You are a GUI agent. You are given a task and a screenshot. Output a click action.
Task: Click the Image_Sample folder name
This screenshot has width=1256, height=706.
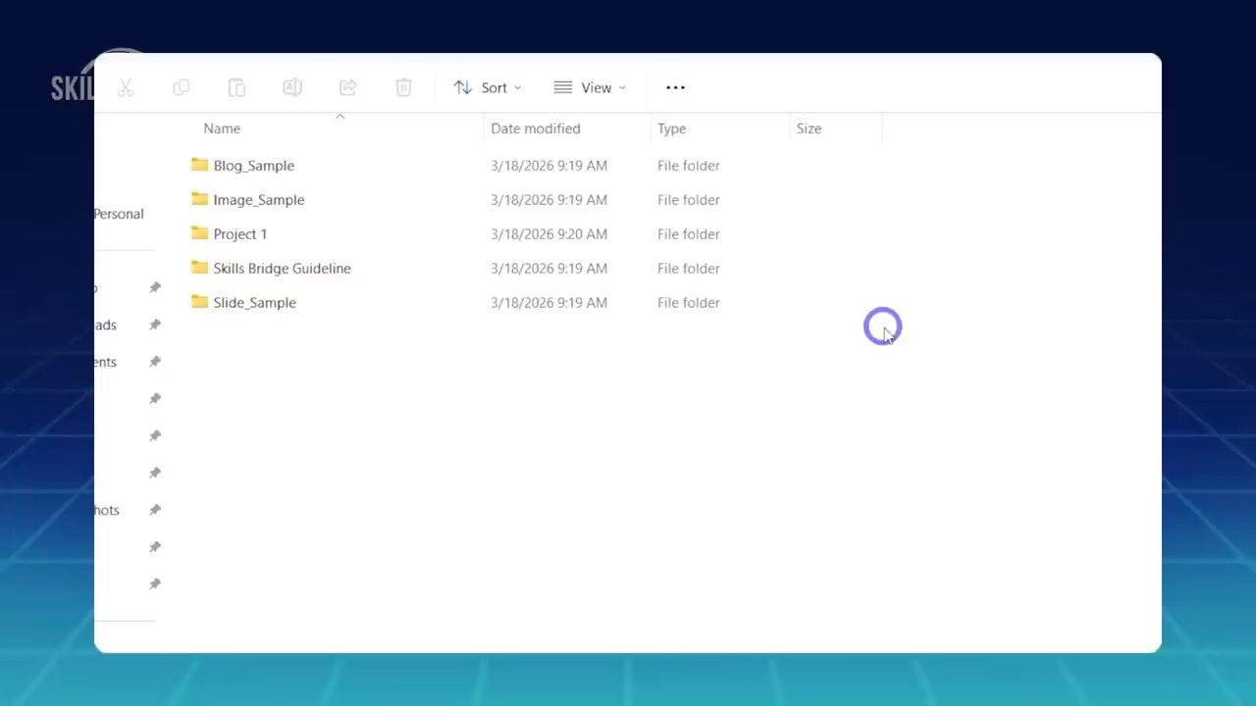259,200
